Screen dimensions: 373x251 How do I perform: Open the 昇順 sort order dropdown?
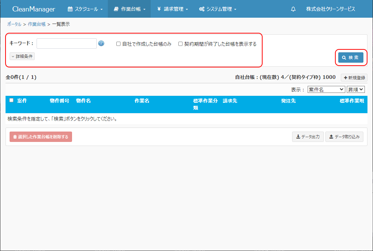pyautogui.click(x=356, y=90)
